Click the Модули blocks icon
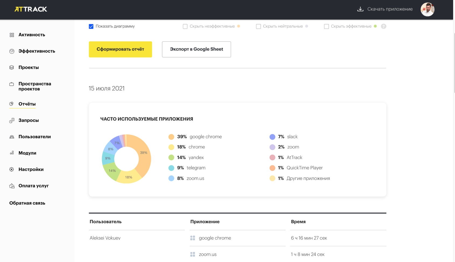This screenshot has height=262, width=455. (12, 153)
